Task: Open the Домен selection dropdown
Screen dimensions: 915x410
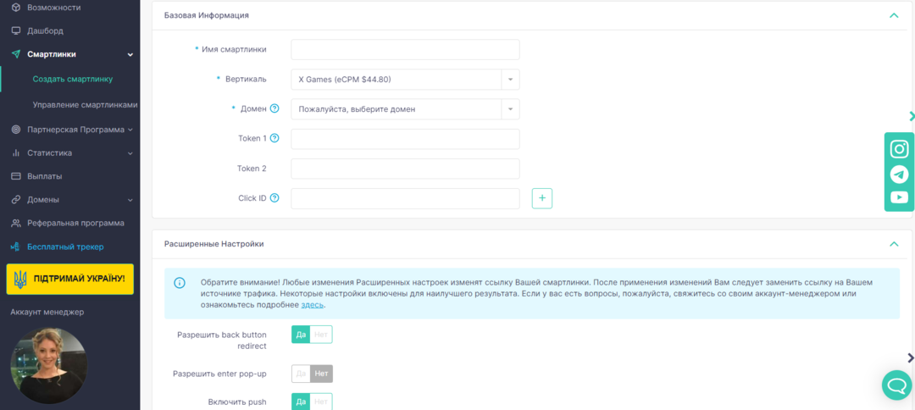Action: click(x=405, y=109)
